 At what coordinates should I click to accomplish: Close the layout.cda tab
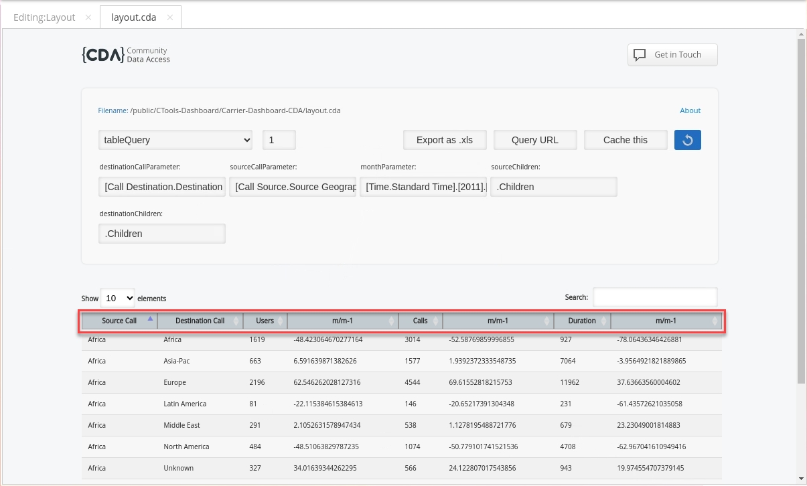click(x=170, y=17)
